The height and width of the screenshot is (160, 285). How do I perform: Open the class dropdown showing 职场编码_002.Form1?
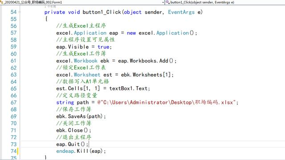[82, 2]
